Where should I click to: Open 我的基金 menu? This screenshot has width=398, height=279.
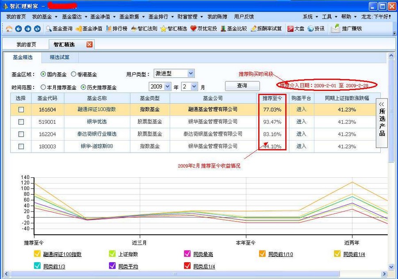44,17
